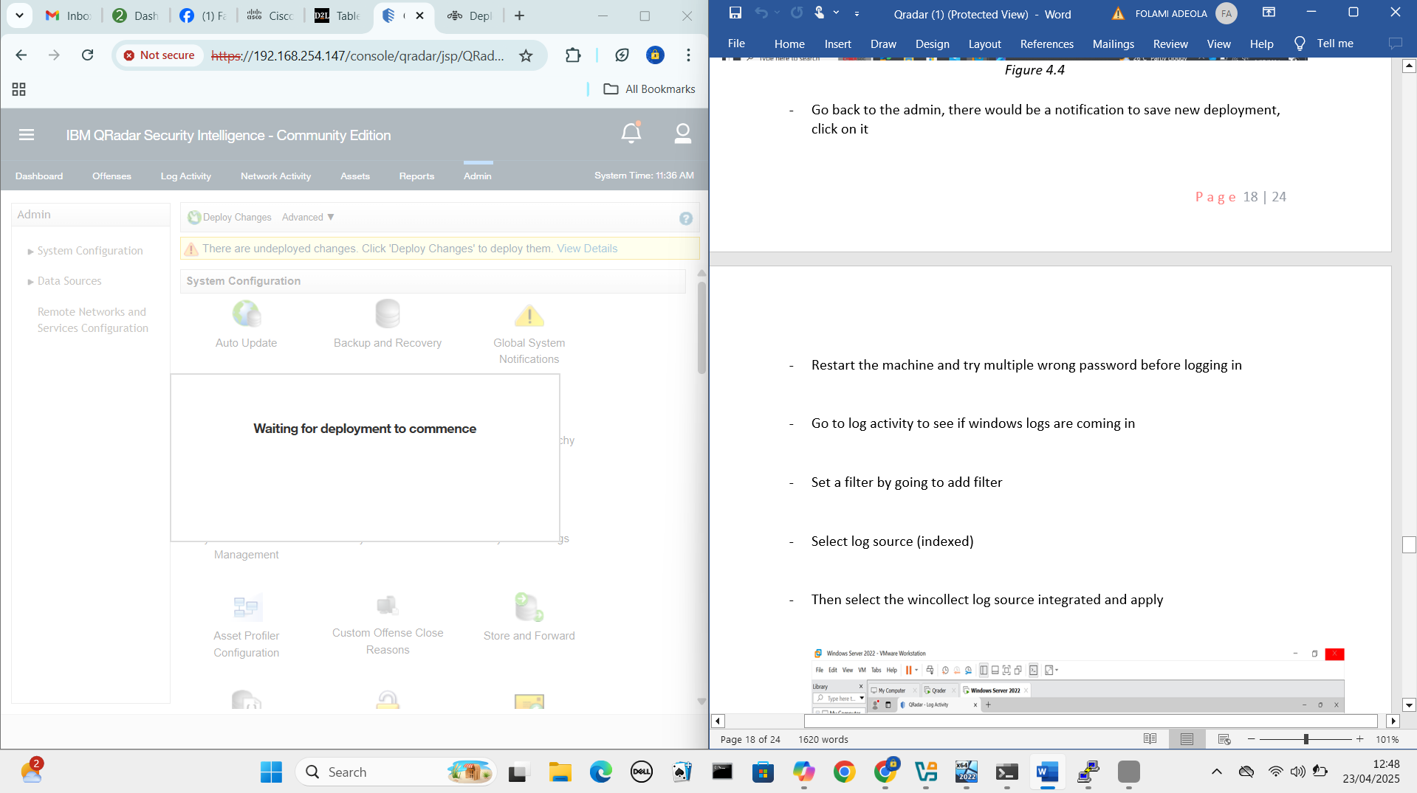Switch to Assets tab in QRadar

pyautogui.click(x=355, y=176)
